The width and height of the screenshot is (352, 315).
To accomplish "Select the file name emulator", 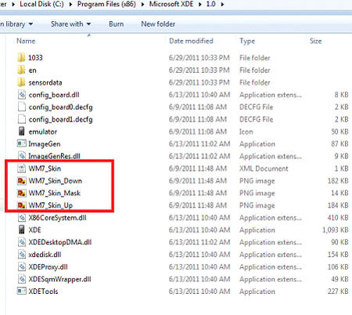I will (43, 132).
